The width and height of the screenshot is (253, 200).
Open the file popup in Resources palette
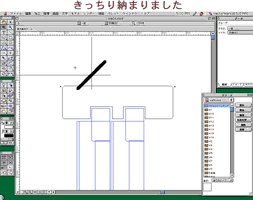(219, 100)
